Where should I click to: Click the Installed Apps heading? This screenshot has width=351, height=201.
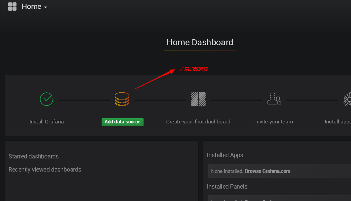[225, 155]
